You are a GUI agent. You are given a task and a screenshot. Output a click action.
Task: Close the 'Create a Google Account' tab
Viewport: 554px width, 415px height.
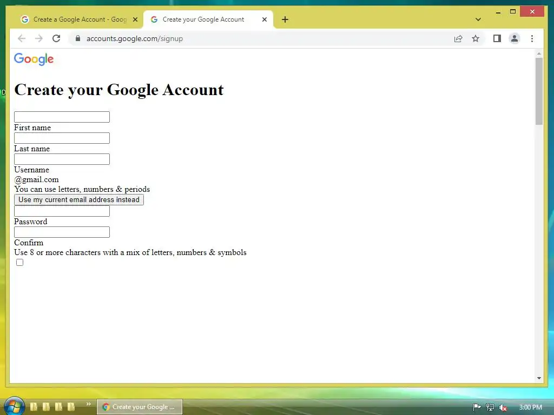tap(135, 19)
